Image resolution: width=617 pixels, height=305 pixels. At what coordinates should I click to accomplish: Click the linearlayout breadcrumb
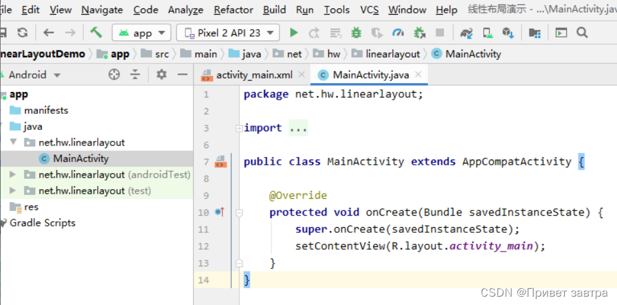tap(386, 54)
